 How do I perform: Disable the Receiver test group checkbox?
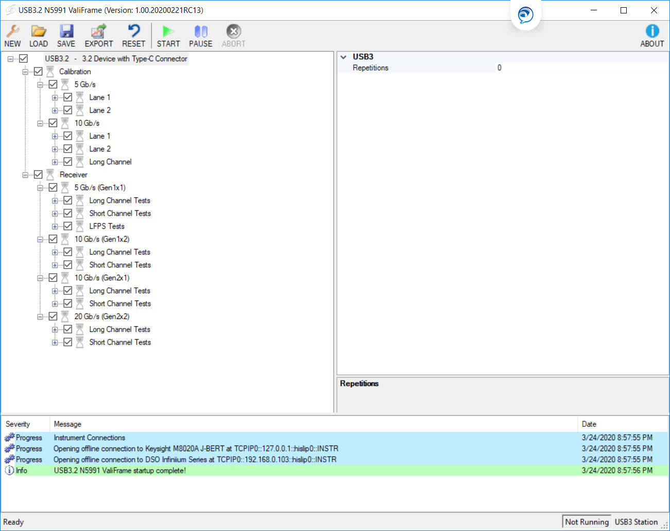point(38,174)
